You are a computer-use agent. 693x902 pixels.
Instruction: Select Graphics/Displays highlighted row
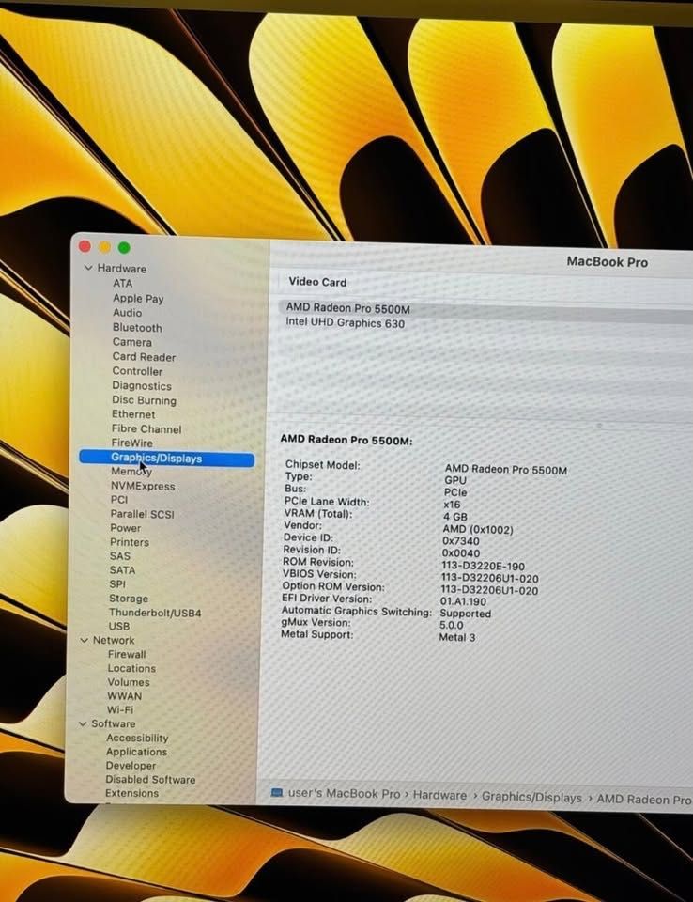pyautogui.click(x=167, y=459)
